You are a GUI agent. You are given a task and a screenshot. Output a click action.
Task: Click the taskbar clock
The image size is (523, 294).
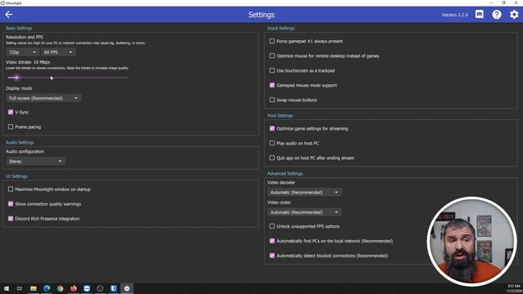pyautogui.click(x=514, y=288)
